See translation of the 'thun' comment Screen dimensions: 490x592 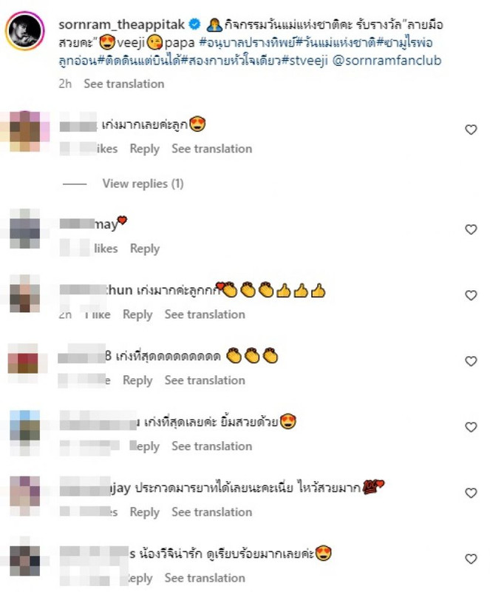pyautogui.click(x=205, y=314)
